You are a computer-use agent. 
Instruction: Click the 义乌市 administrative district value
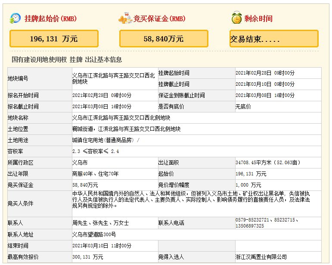80,163
